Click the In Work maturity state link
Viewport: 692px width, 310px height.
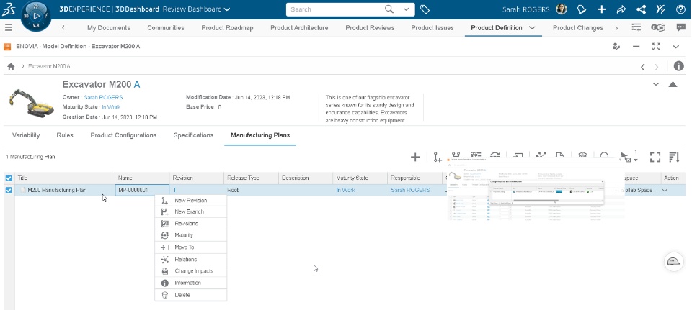111,106
